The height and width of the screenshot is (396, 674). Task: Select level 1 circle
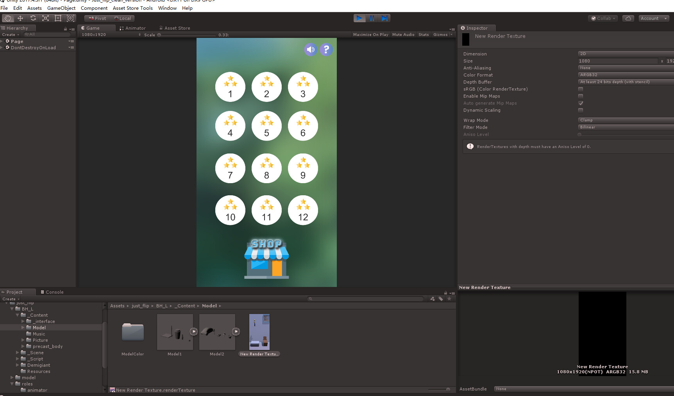230,87
